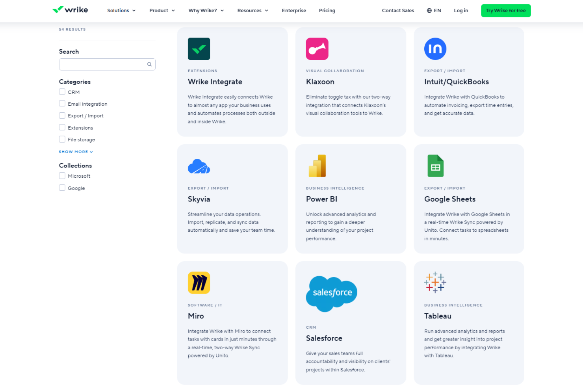The image size is (583, 389).
Task: Open the Miro card title
Action: 196,316
